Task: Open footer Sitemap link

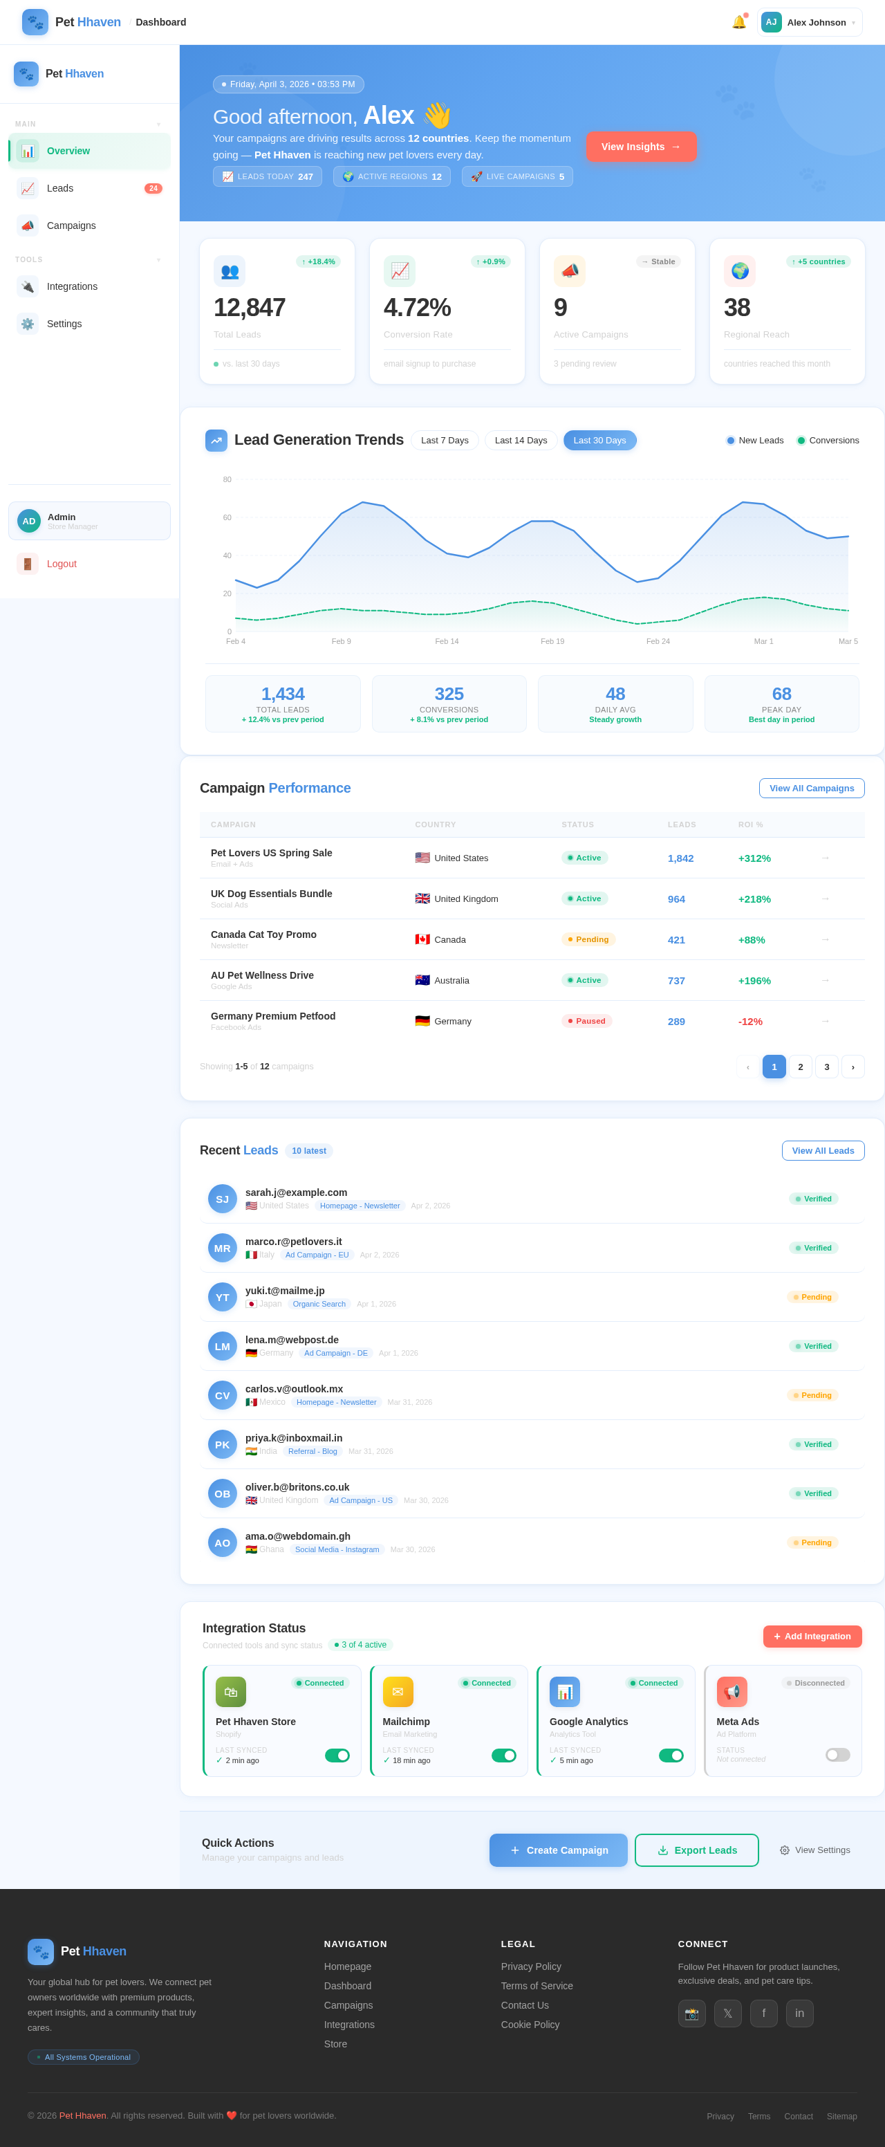Action: click(841, 2116)
